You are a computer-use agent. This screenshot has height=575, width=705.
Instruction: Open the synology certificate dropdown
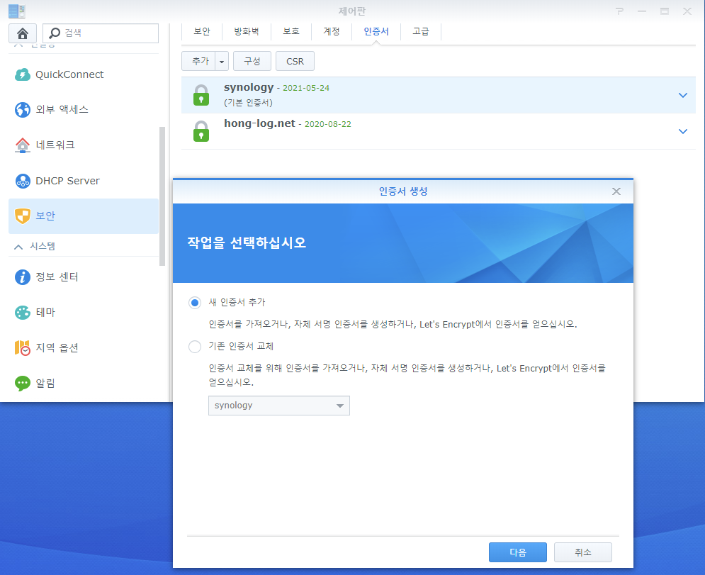(x=278, y=406)
